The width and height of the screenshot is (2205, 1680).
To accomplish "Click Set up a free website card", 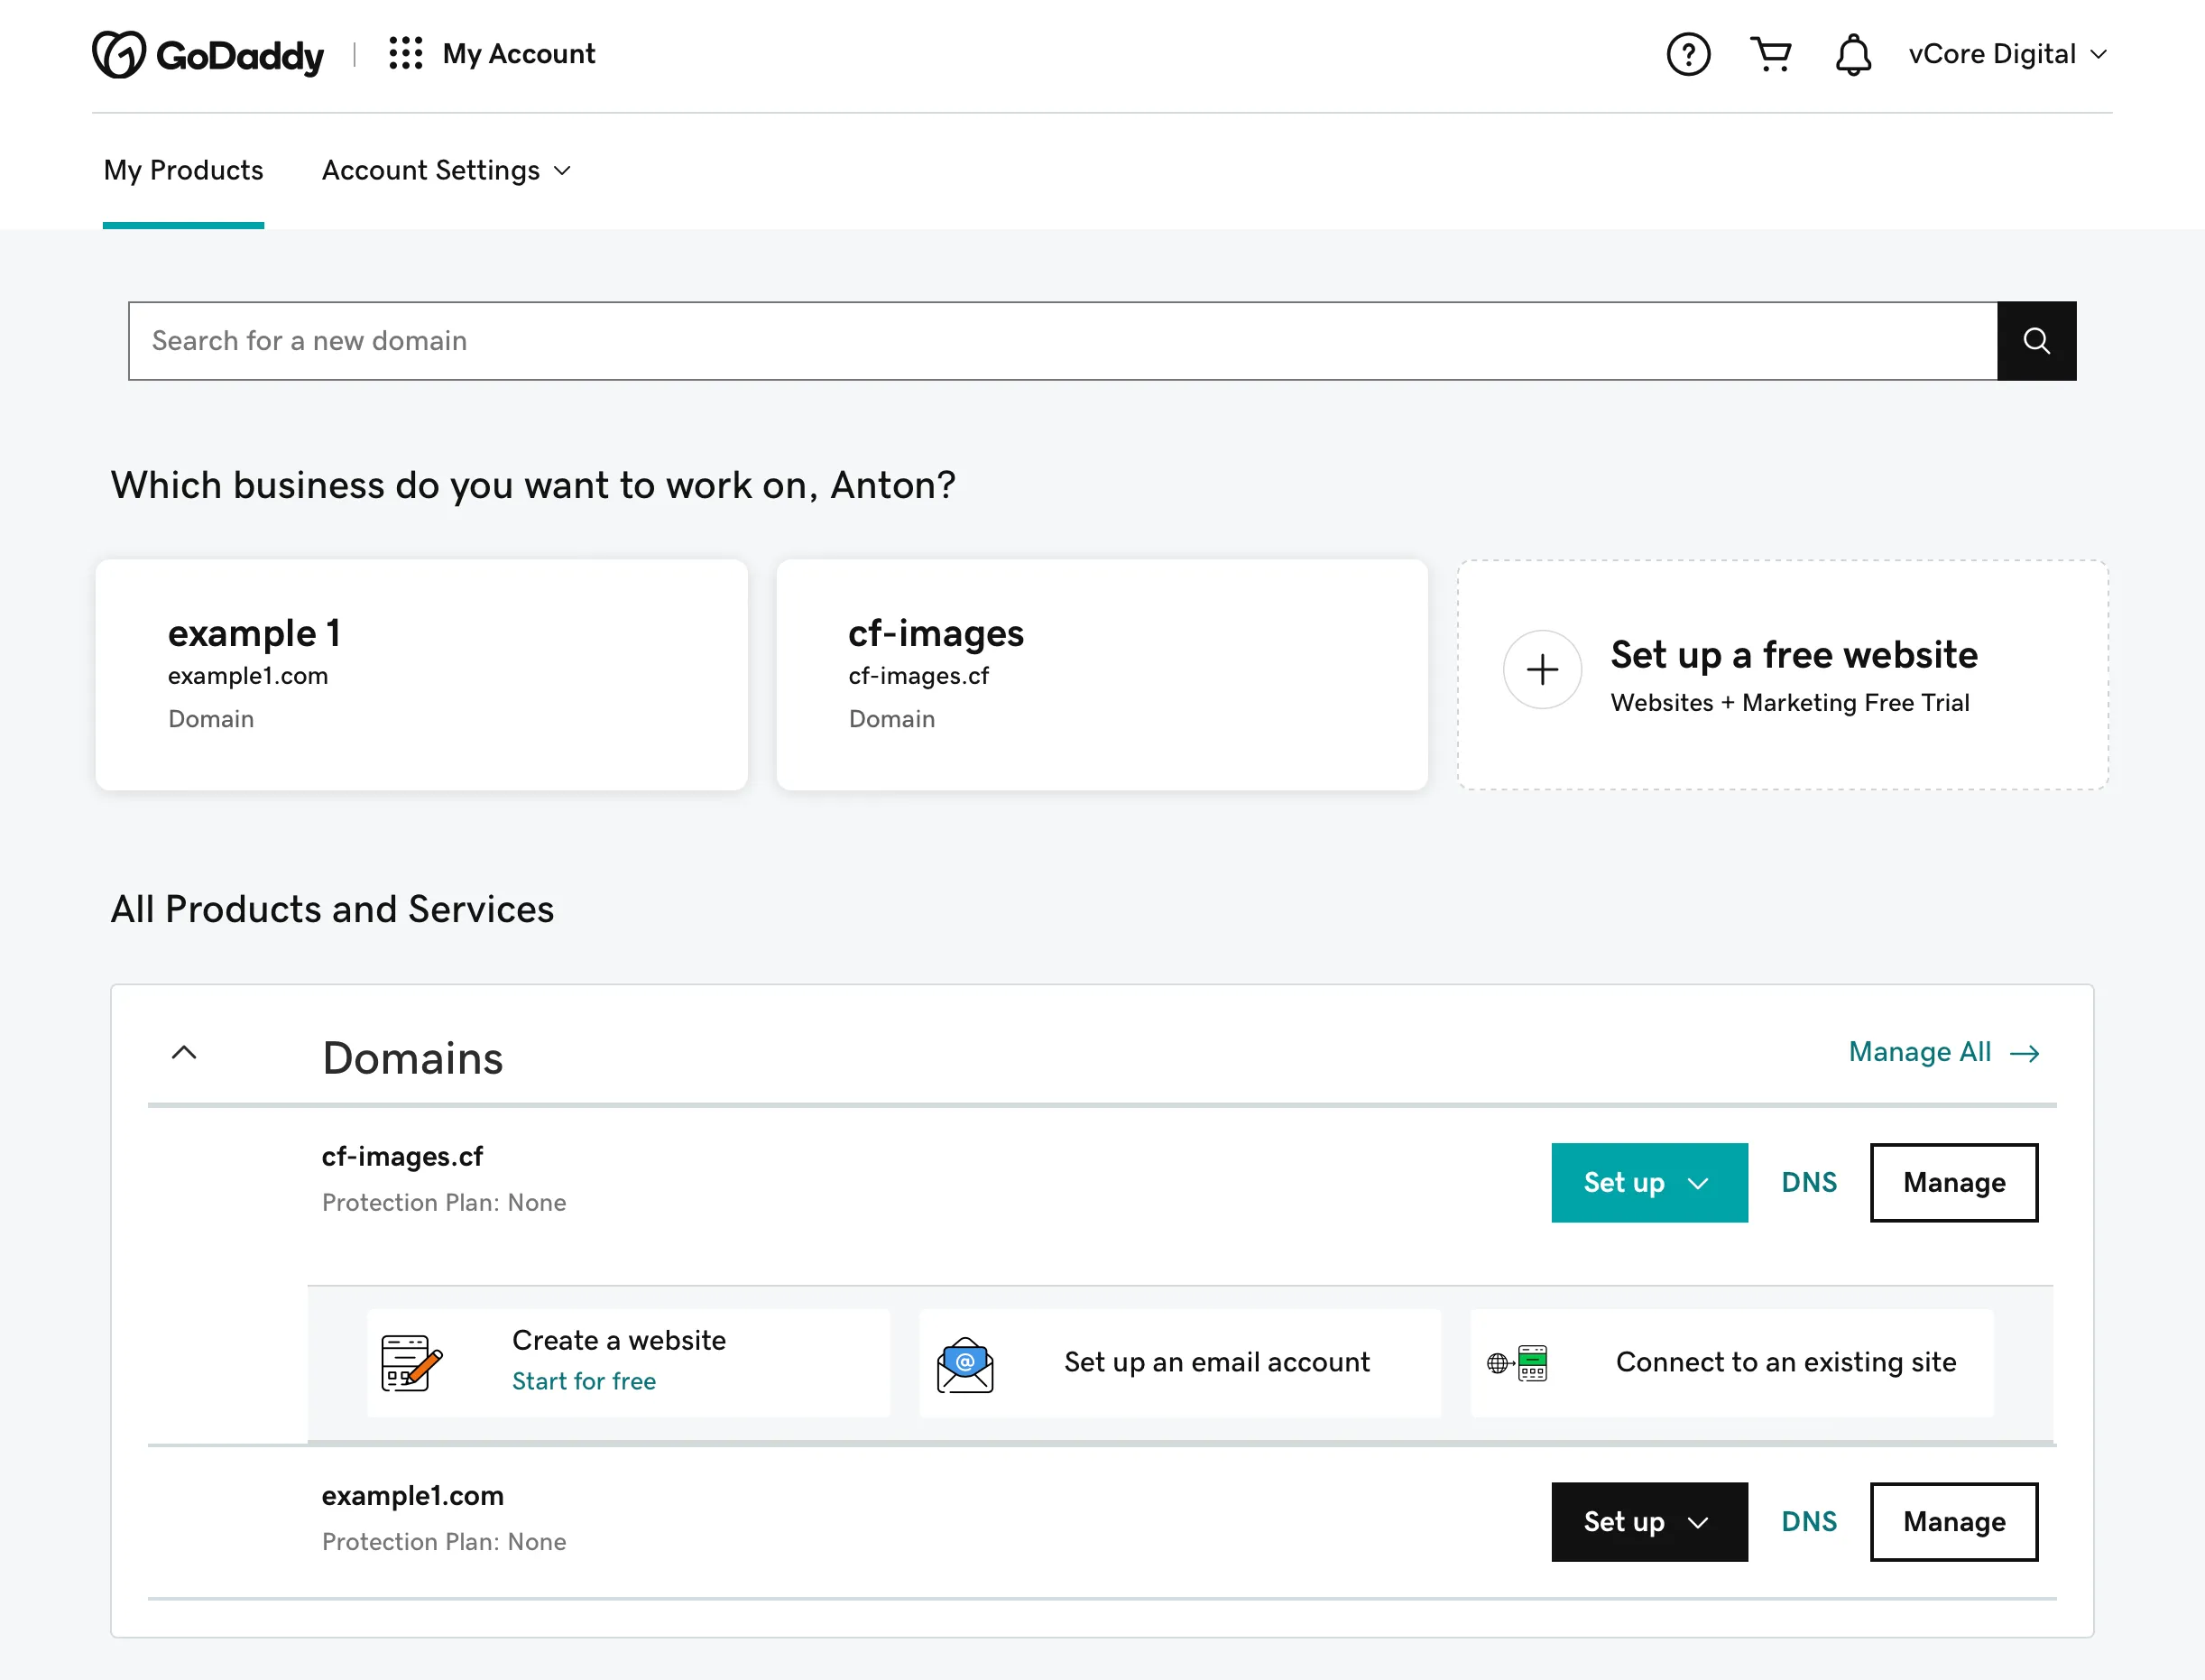I will tap(1783, 674).
